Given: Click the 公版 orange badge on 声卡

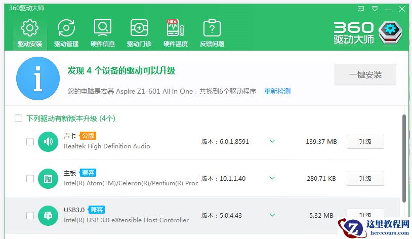Looking at the screenshot, I should coord(88,136).
